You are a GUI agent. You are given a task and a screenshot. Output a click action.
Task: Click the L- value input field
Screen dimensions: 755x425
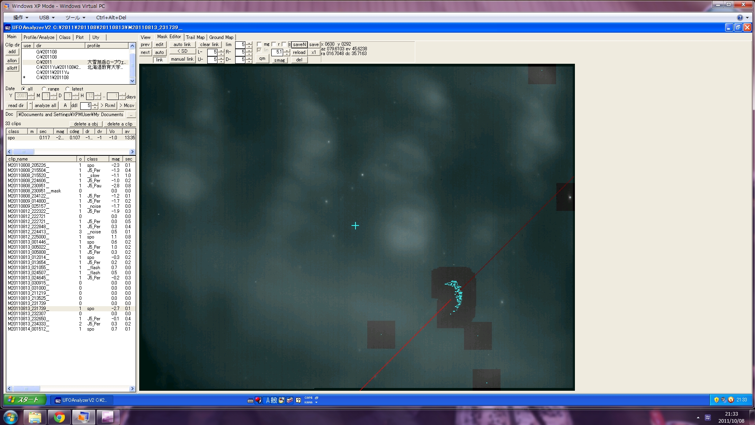(x=213, y=52)
